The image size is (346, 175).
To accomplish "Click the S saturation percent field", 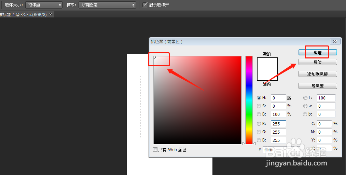I will (278, 106).
